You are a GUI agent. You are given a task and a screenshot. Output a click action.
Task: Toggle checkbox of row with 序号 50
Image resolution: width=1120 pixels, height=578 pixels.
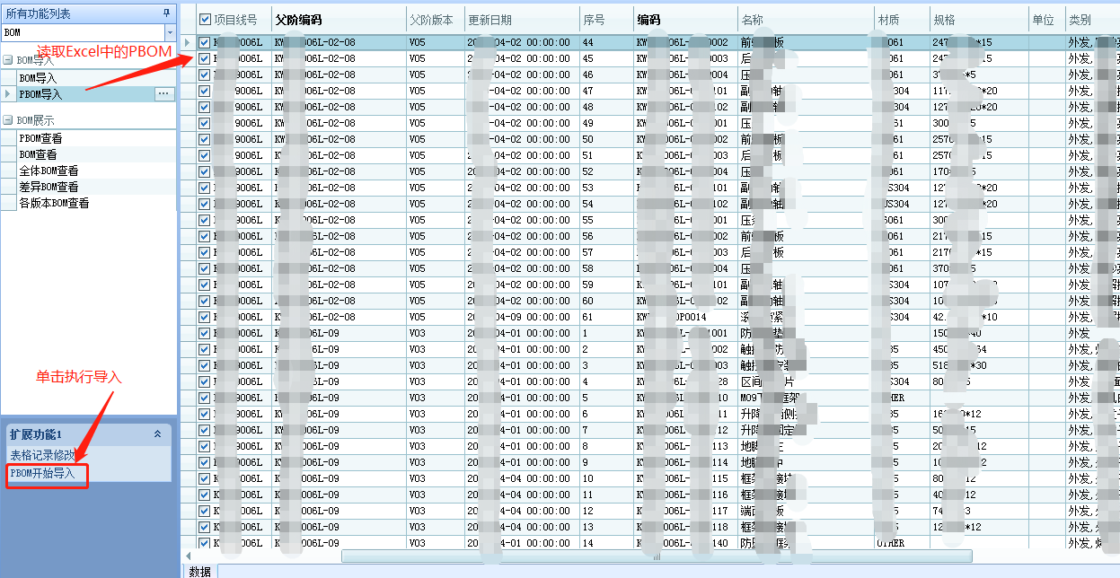pyautogui.click(x=205, y=139)
